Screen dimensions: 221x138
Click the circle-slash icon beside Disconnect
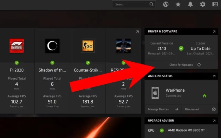(x=214, y=109)
